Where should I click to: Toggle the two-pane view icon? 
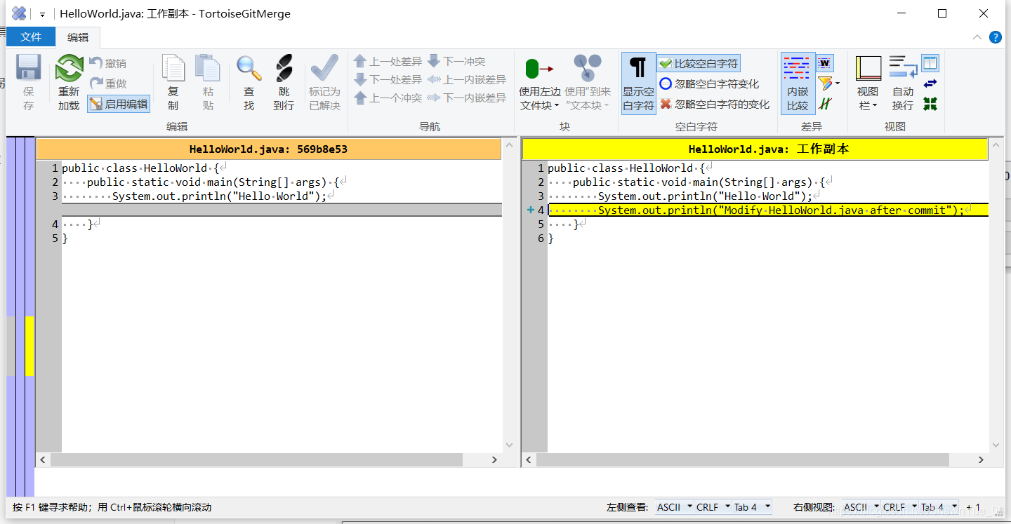[x=930, y=63]
